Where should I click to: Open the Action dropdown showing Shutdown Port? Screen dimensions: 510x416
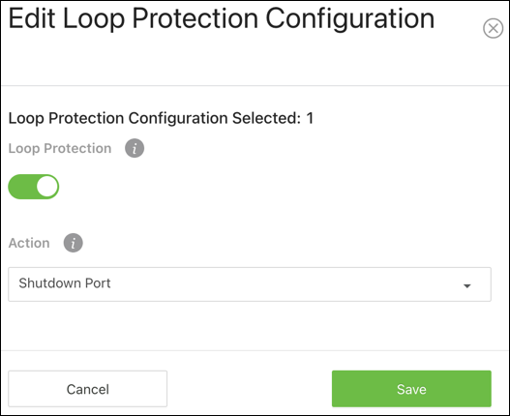(x=250, y=284)
